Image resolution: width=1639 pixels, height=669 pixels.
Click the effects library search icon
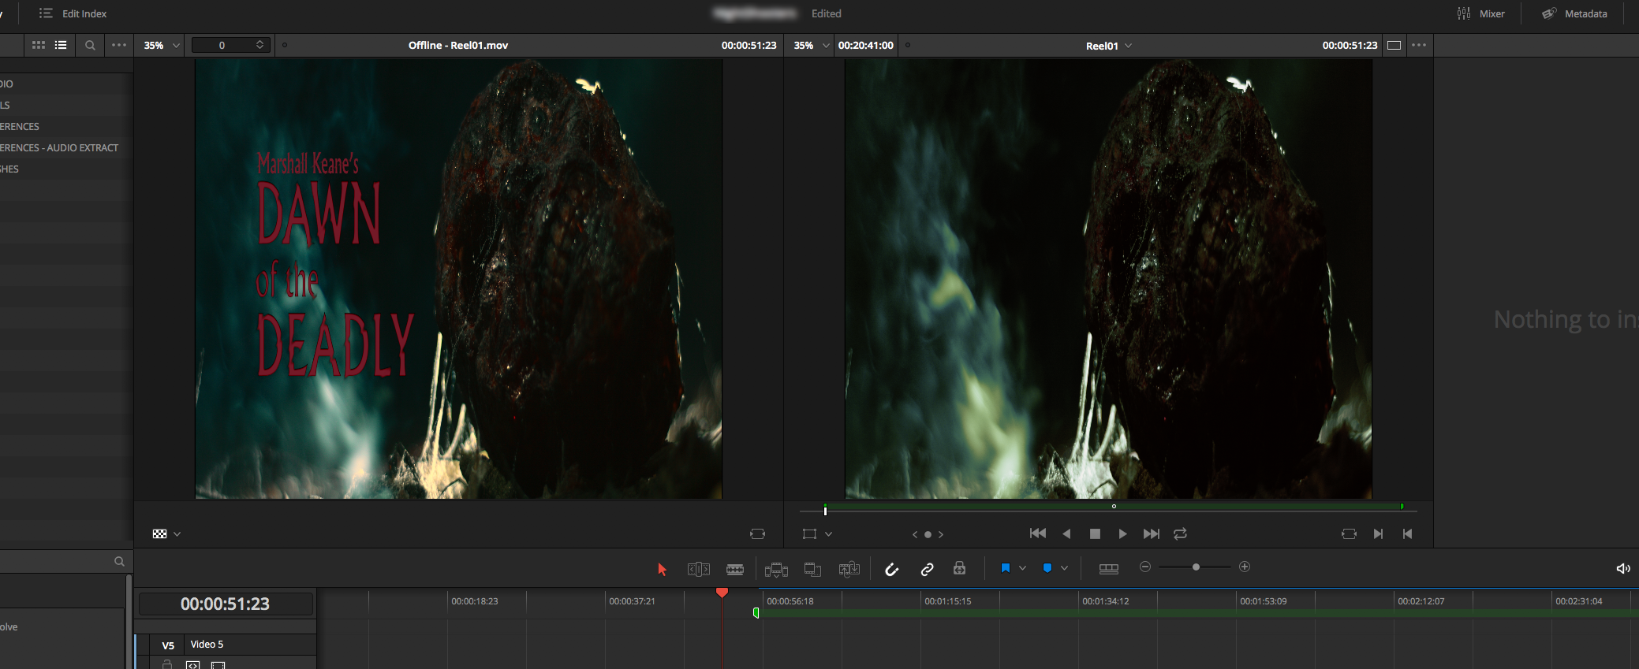119,561
